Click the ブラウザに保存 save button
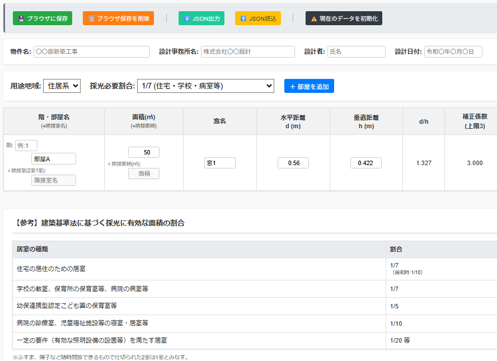This screenshot has height=361, width=497. pos(43,18)
